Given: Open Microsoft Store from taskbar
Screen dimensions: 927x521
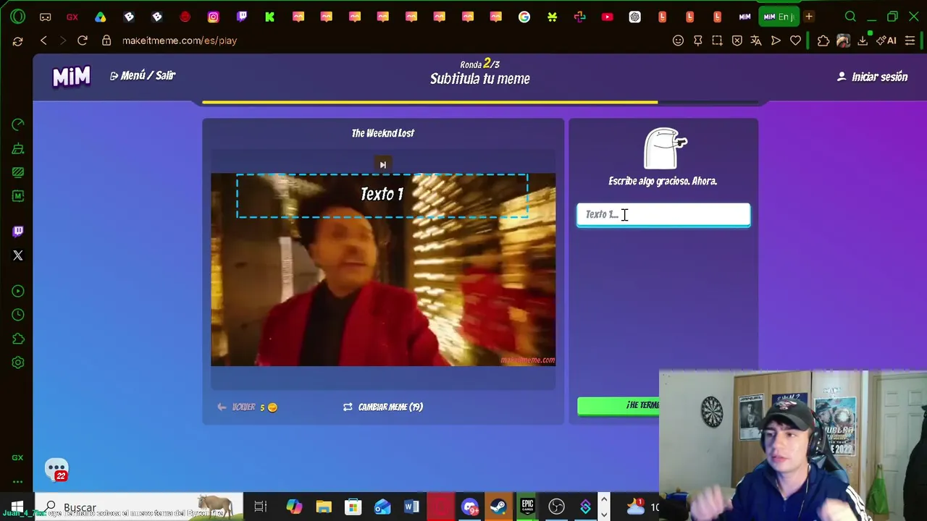Looking at the screenshot, I should point(353,507).
